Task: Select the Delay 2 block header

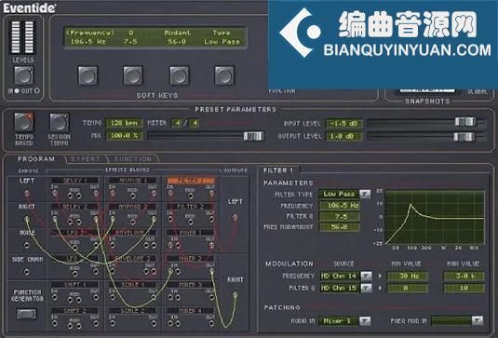Action: (x=75, y=207)
